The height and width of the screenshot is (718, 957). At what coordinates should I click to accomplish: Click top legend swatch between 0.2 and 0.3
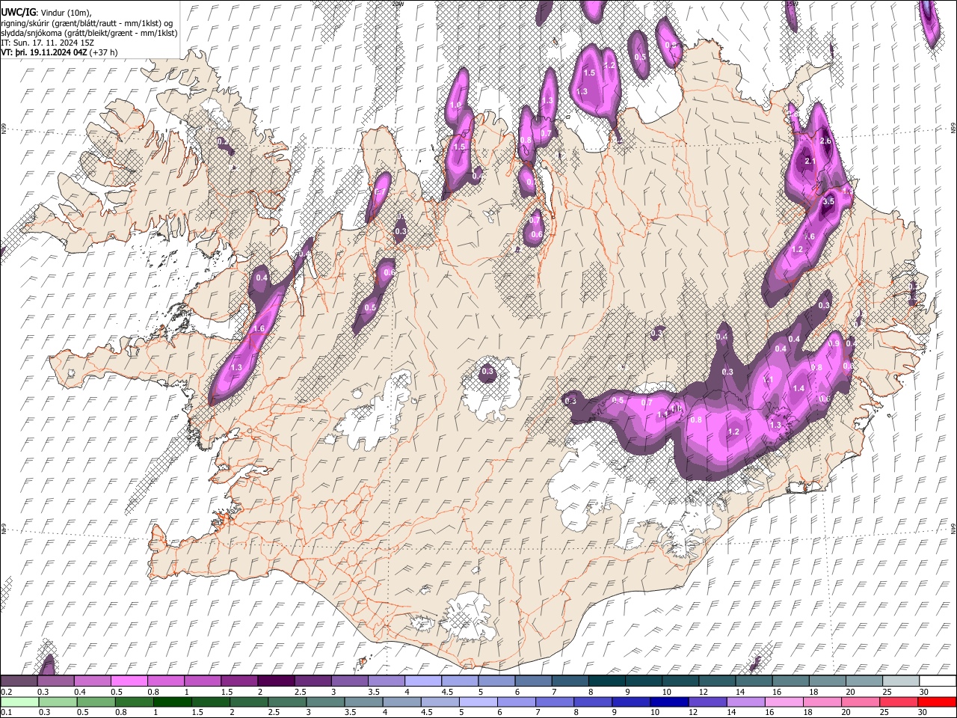(19, 681)
